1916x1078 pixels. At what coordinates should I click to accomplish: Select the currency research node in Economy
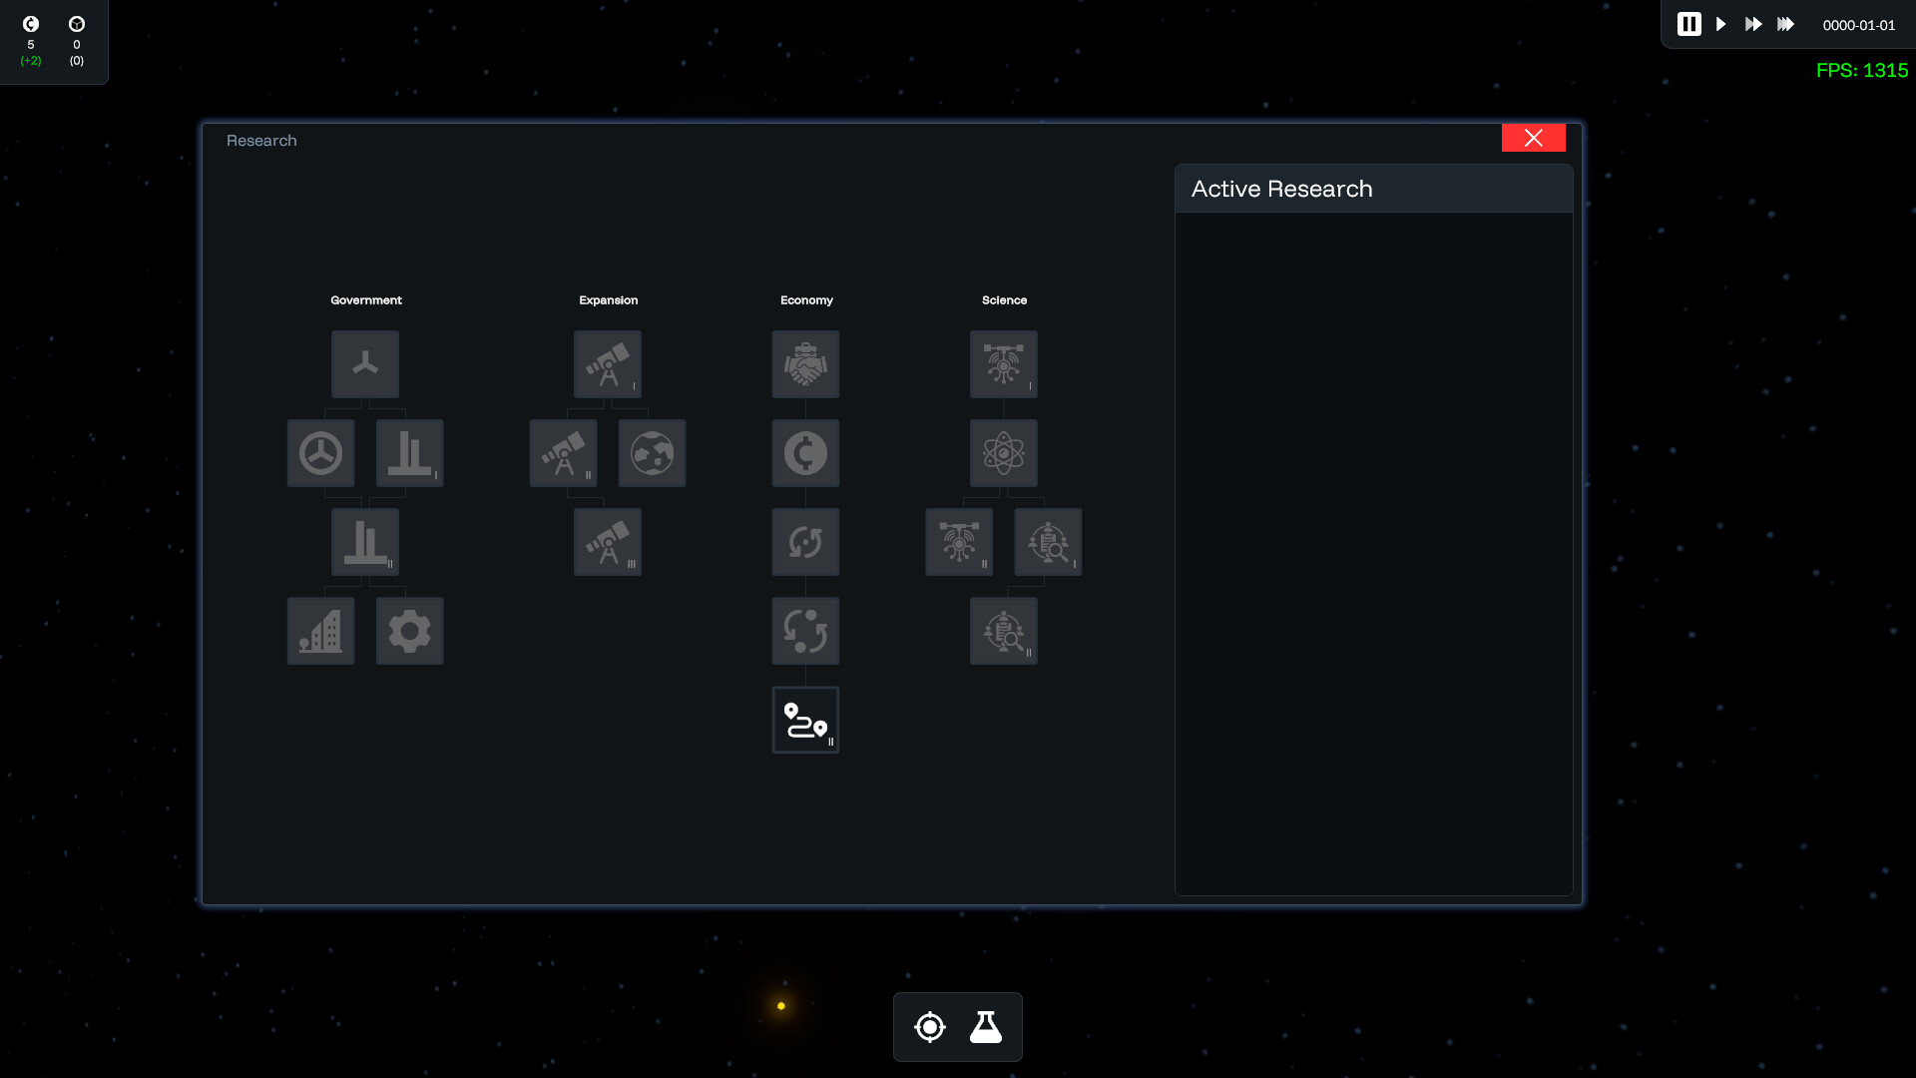tap(804, 453)
